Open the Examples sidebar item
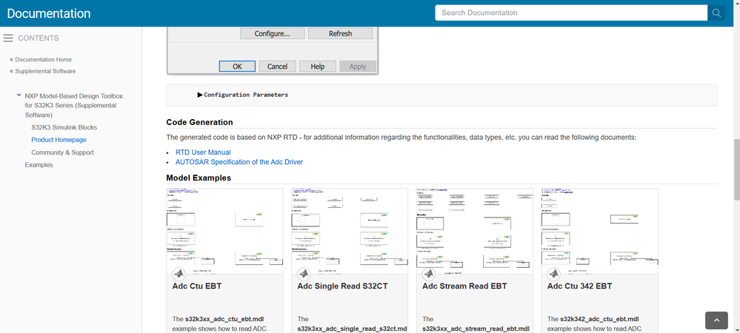The height and width of the screenshot is (333, 740). [39, 165]
